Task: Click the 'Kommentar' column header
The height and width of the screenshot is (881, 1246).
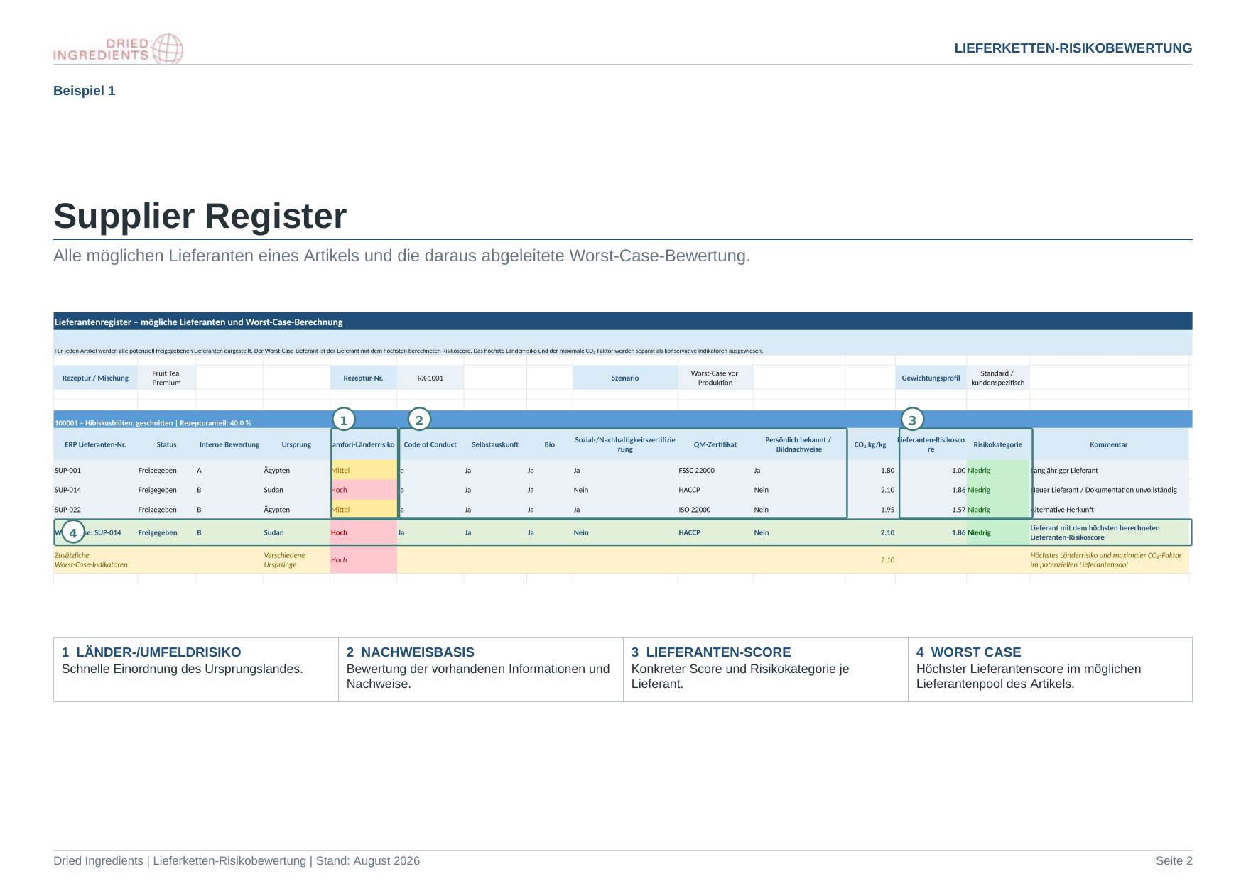Action: (x=1108, y=444)
